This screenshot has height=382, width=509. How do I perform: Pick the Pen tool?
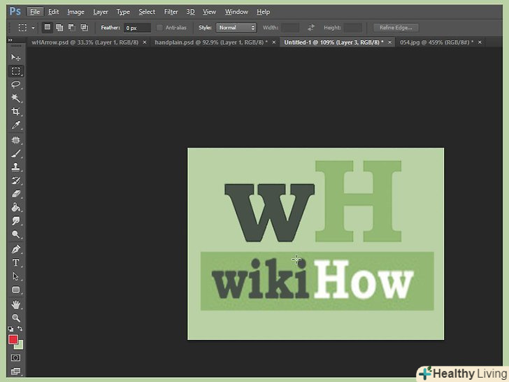15,249
